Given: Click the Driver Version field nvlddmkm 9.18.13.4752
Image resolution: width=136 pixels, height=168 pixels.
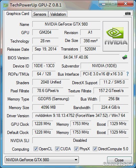Looking at the screenshot, I should point(80,116).
